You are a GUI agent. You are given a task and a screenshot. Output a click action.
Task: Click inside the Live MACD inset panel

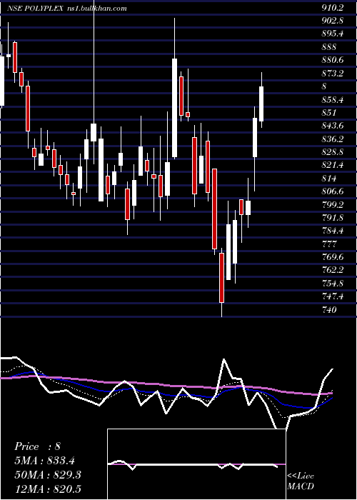196,464
